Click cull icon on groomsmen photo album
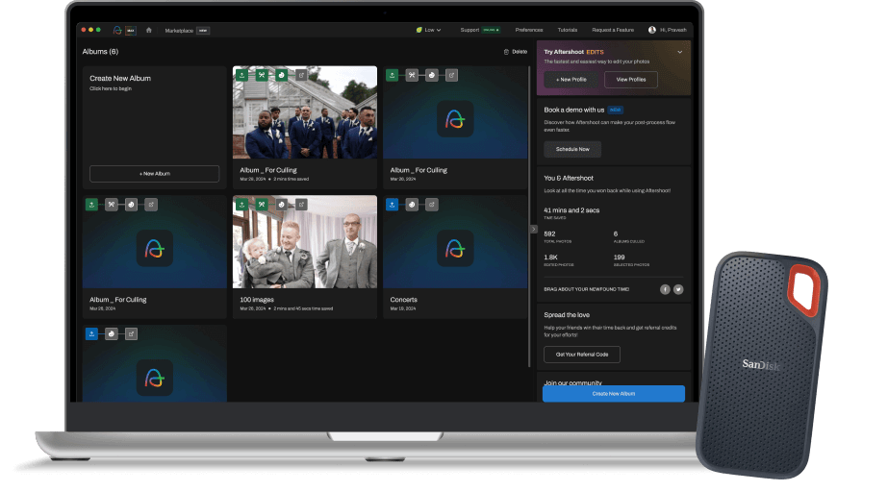Viewport: 888px width, 491px height. 262,75
